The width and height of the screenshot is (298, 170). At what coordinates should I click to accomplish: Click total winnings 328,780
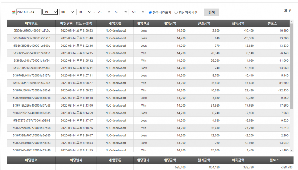point(249,167)
